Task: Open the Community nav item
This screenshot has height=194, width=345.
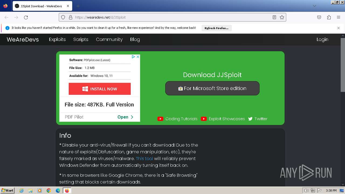Action: point(109,39)
